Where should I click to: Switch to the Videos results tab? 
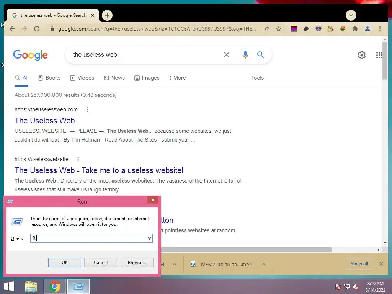tap(82, 78)
